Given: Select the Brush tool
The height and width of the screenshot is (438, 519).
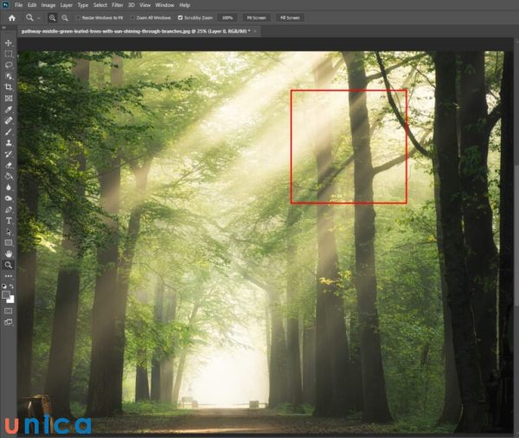Looking at the screenshot, I should (x=9, y=132).
